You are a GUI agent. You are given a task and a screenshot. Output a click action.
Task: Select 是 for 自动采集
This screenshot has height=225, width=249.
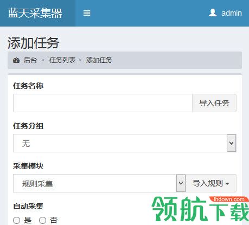point(16,220)
